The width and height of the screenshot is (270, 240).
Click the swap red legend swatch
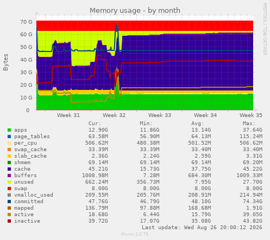[x=9, y=189]
